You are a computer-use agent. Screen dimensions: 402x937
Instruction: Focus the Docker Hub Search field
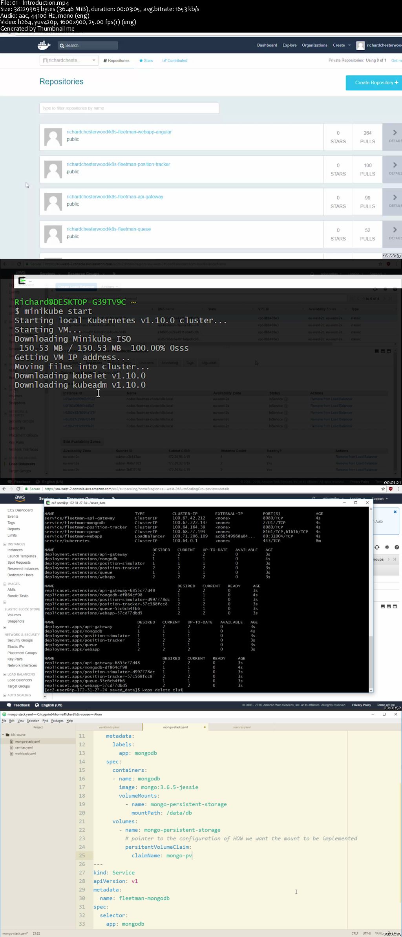click(88, 46)
